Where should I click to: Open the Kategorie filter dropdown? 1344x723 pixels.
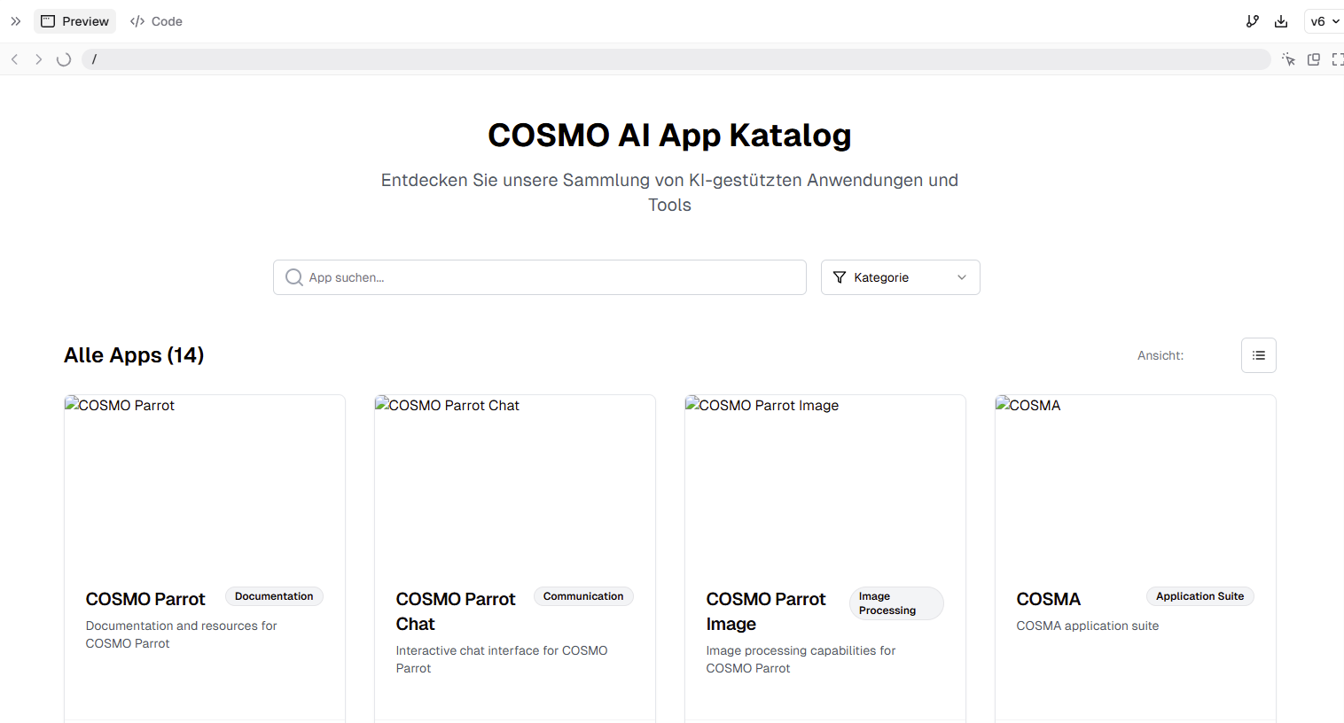tap(900, 277)
